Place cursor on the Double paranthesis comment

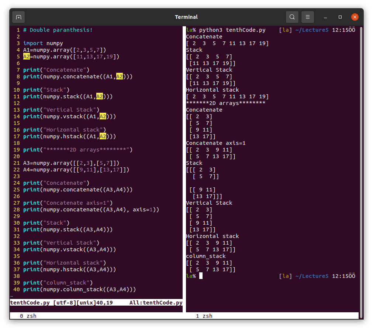58,30
